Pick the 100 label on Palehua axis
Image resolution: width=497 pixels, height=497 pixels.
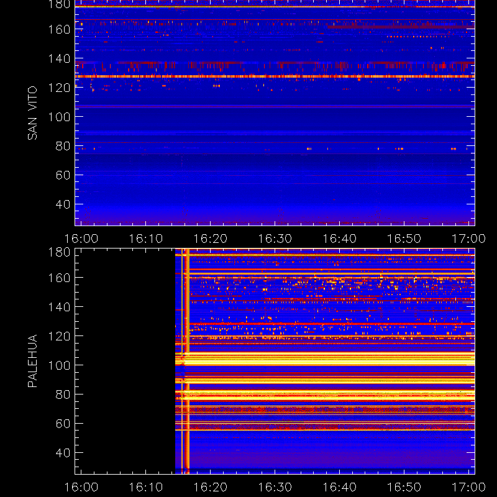tap(59, 365)
